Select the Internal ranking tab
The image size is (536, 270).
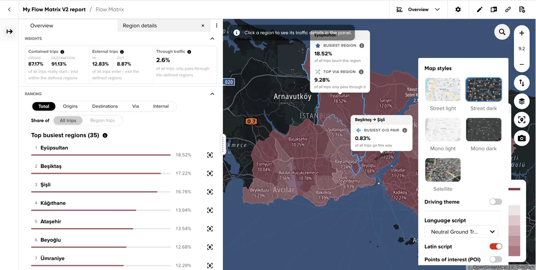point(161,106)
